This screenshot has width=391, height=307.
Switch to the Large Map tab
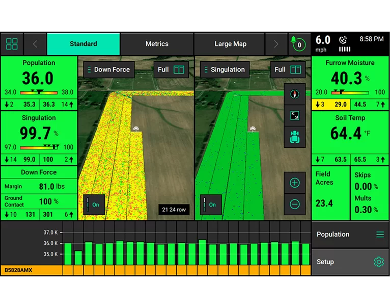pos(230,44)
